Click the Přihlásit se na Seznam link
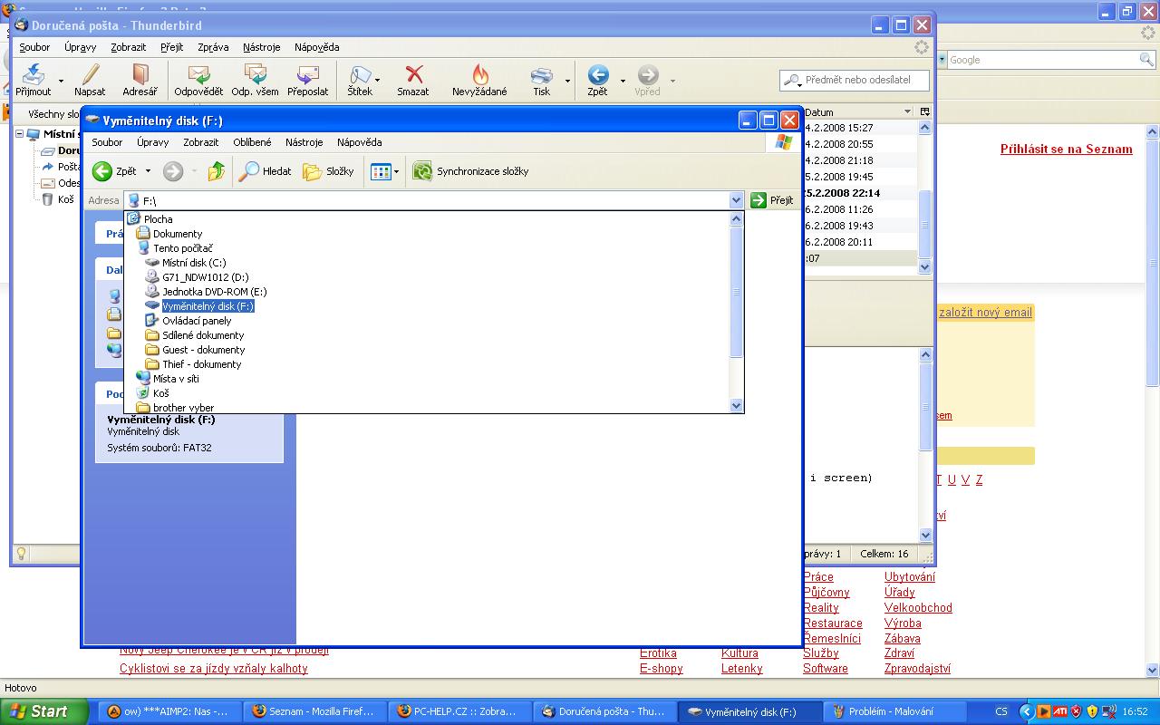This screenshot has height=725, width=1160. click(1066, 150)
